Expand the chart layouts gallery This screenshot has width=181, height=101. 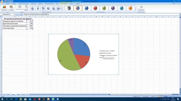click(x=63, y=10)
